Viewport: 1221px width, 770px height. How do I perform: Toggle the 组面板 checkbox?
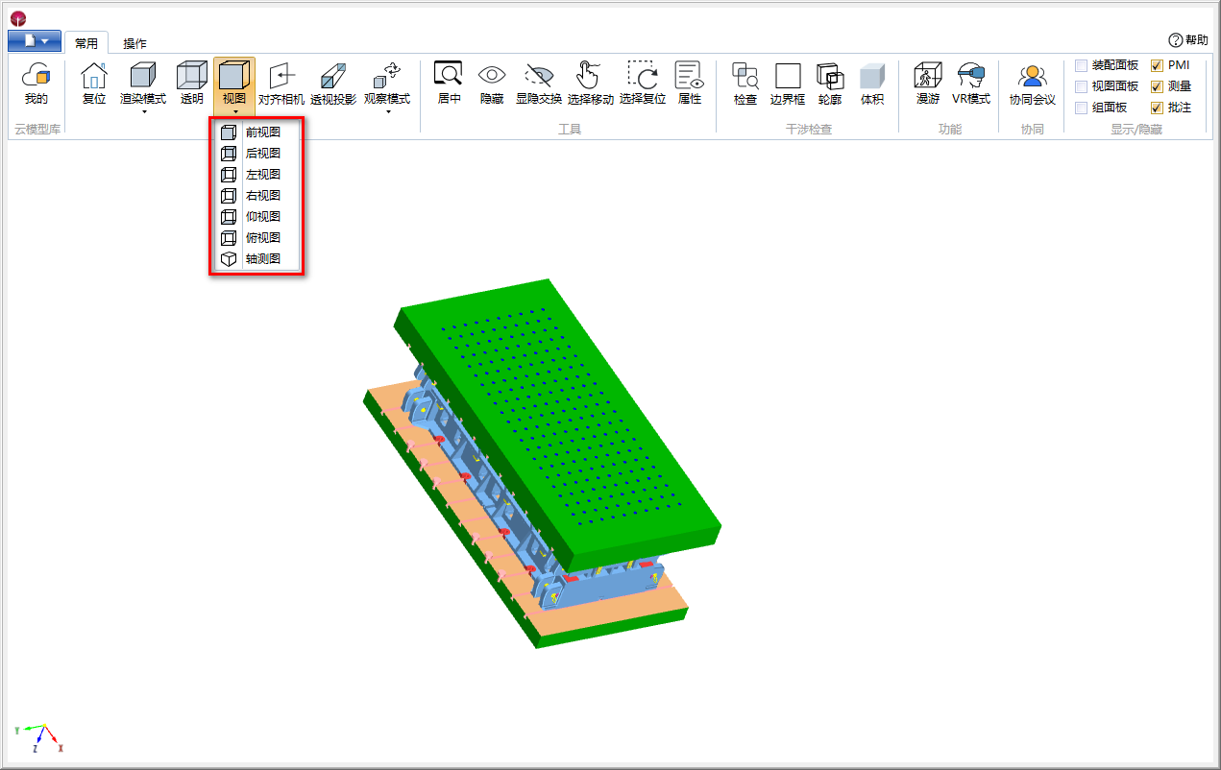click(1082, 108)
